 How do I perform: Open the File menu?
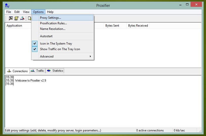(9, 12)
